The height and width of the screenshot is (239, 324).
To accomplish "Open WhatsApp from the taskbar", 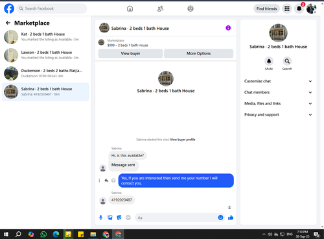I will [x=43, y=234].
